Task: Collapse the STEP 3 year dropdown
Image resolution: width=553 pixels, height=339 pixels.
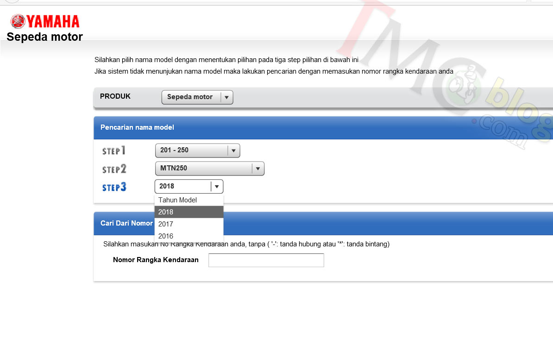Action: click(x=189, y=186)
